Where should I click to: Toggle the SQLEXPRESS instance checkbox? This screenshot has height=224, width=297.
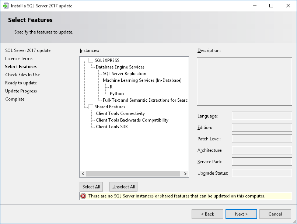(x=91, y=60)
